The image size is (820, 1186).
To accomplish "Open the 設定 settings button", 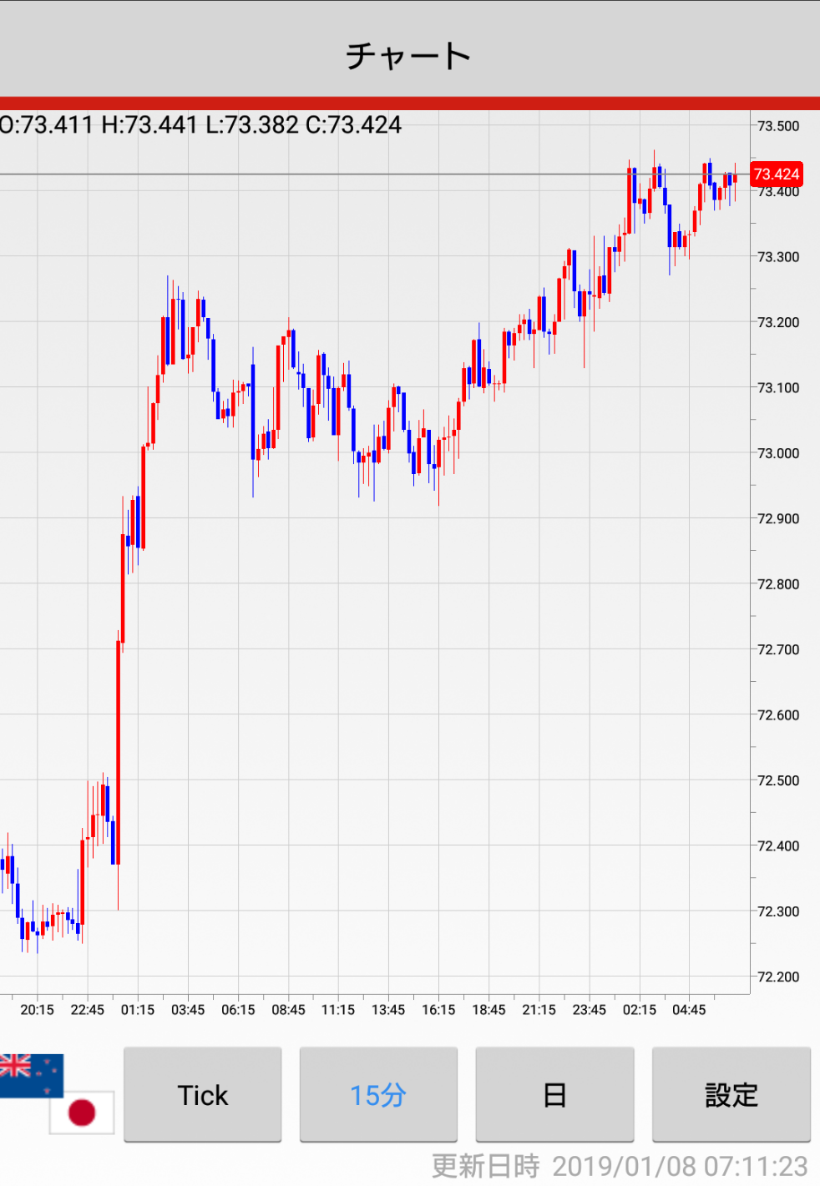I will tap(731, 1094).
